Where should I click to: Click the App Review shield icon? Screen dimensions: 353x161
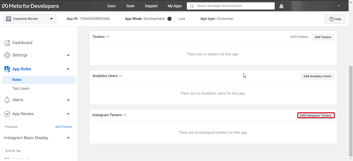click(7, 114)
